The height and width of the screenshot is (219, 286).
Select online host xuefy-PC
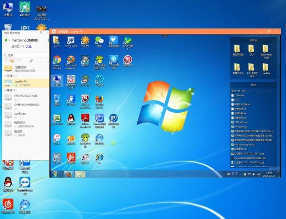26,83
